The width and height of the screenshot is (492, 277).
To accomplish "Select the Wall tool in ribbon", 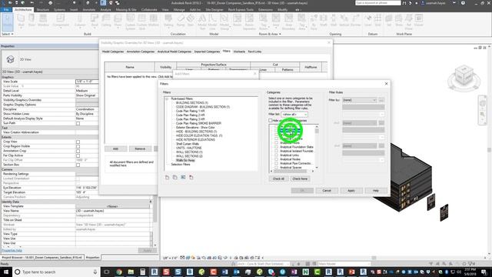I will [x=21, y=21].
